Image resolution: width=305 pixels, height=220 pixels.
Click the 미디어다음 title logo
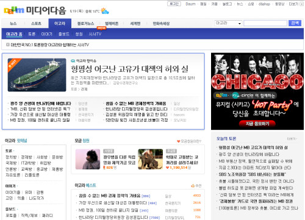46,10
